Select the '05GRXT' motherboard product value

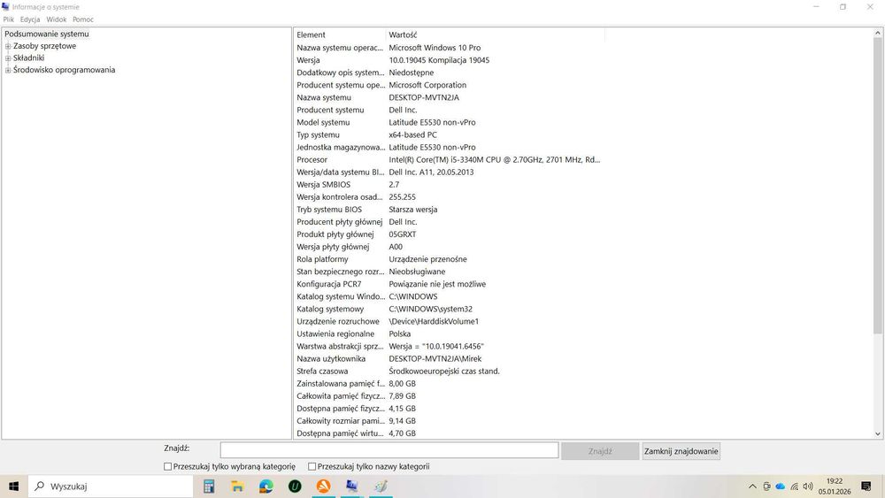tap(403, 234)
